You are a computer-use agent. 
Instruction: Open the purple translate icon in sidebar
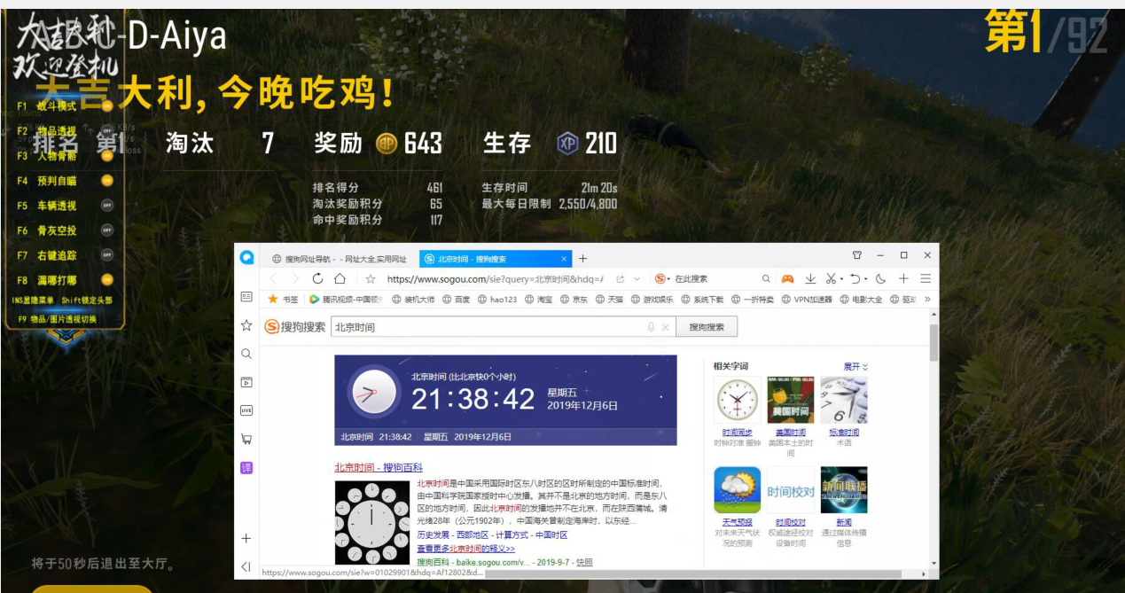click(x=246, y=467)
